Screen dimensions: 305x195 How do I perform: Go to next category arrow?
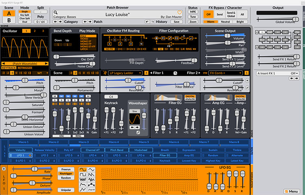(x=60, y=22)
